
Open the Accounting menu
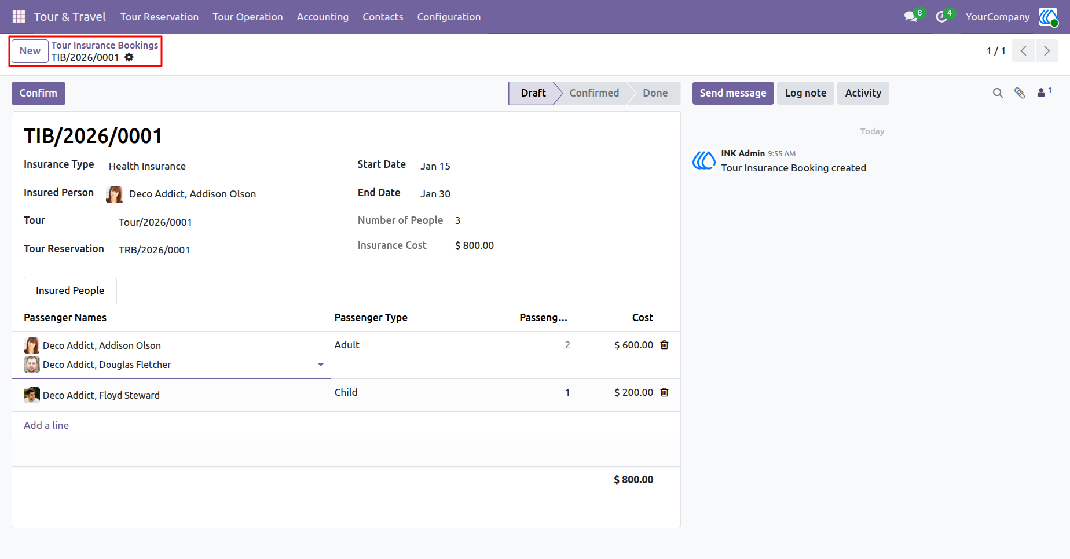tap(323, 17)
